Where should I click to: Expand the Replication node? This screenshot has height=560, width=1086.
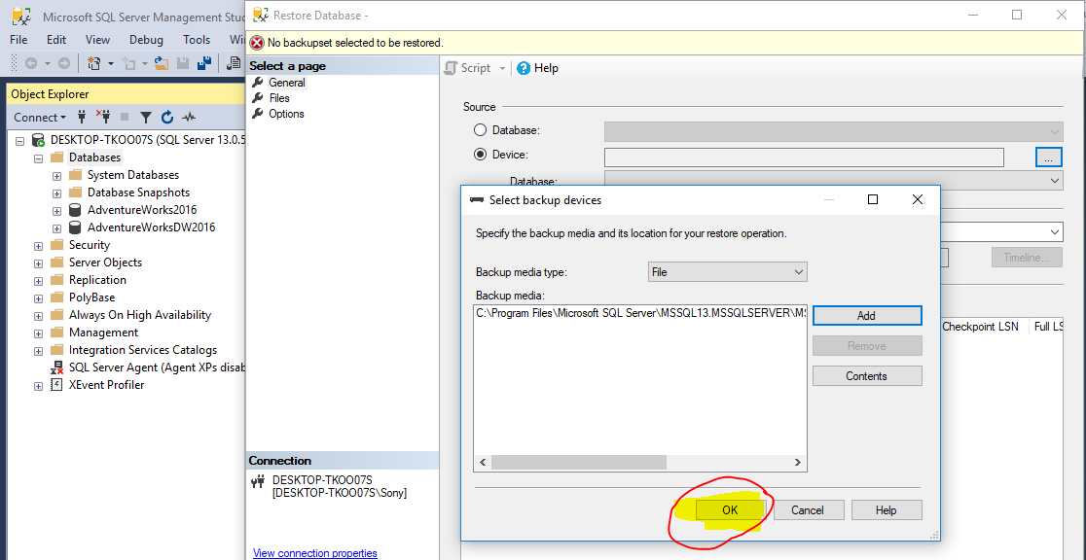(x=39, y=280)
